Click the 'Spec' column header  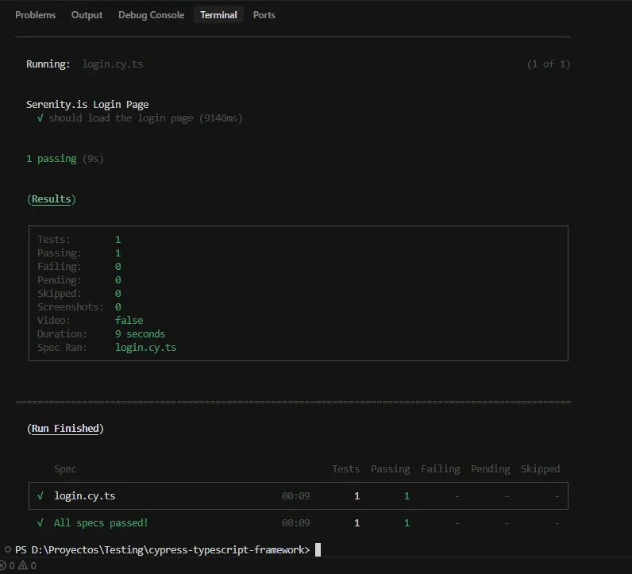pyautogui.click(x=65, y=468)
